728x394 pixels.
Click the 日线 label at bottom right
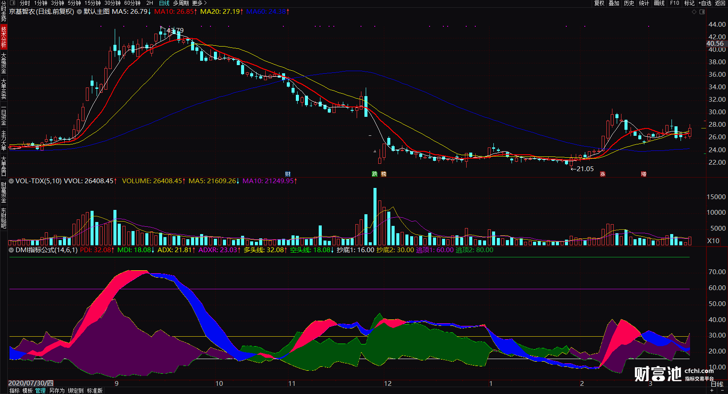click(x=717, y=384)
